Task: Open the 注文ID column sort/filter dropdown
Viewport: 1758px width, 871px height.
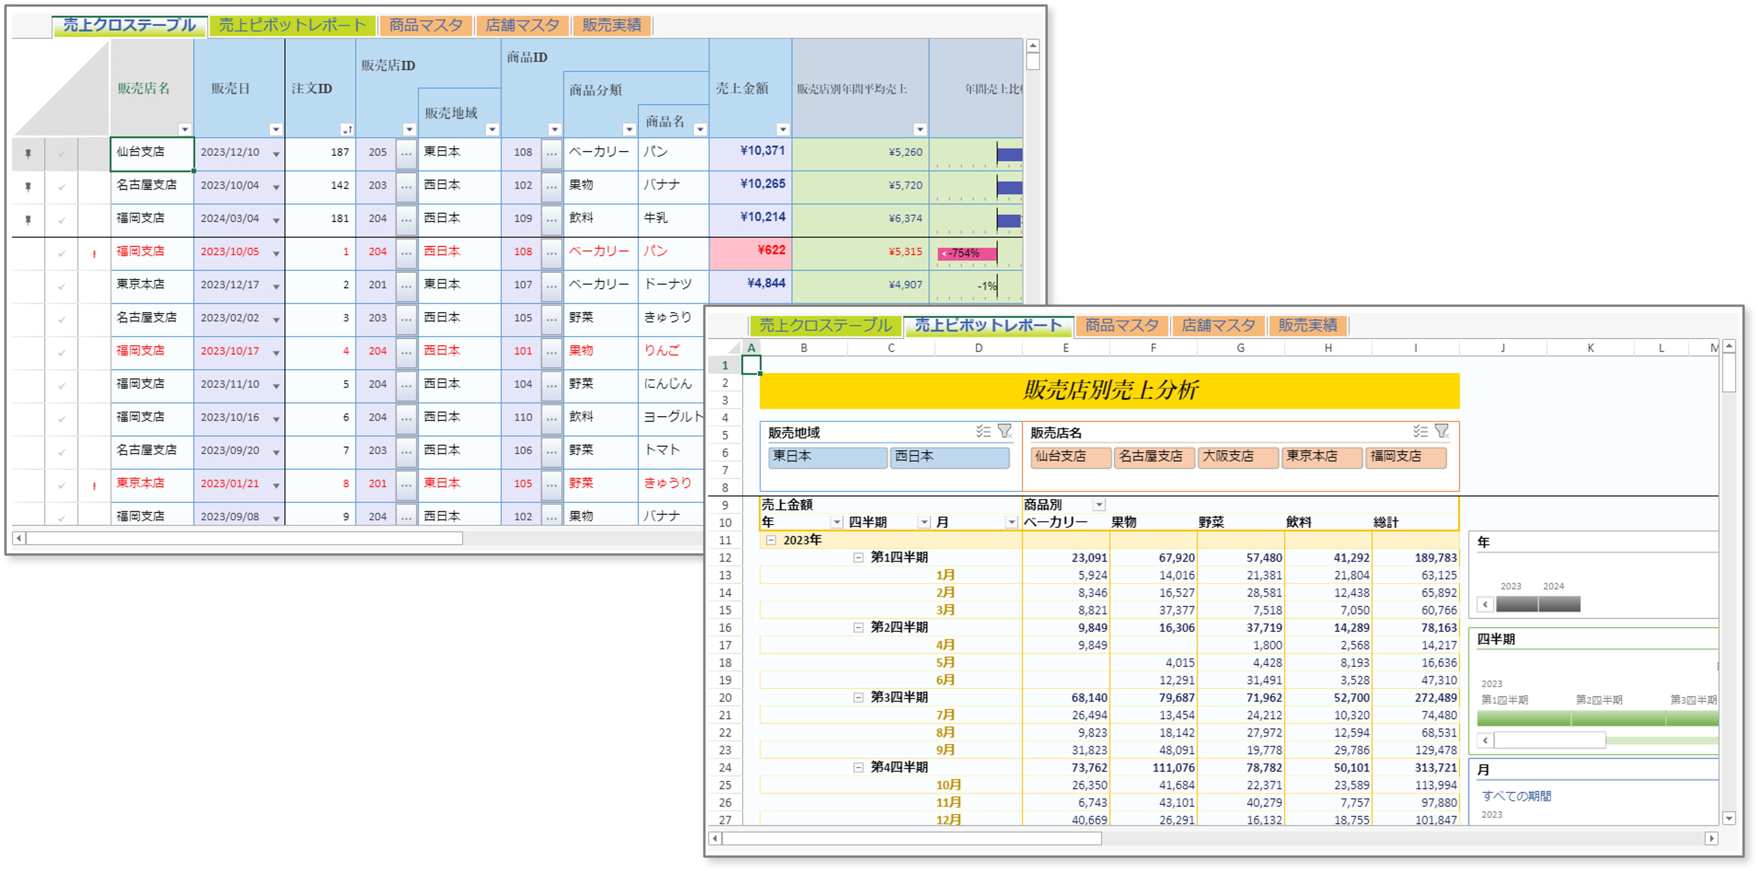Action: [x=347, y=129]
